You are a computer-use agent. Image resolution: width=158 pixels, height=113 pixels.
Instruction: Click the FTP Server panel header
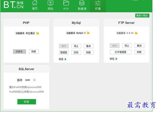pos(127,23)
